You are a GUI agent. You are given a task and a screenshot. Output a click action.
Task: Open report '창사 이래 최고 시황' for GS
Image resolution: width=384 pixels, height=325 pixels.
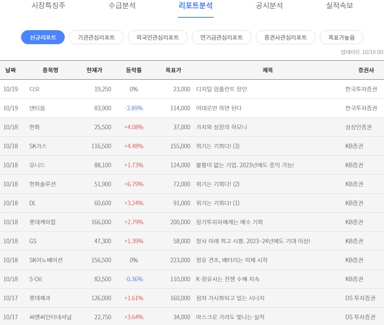(x=253, y=241)
